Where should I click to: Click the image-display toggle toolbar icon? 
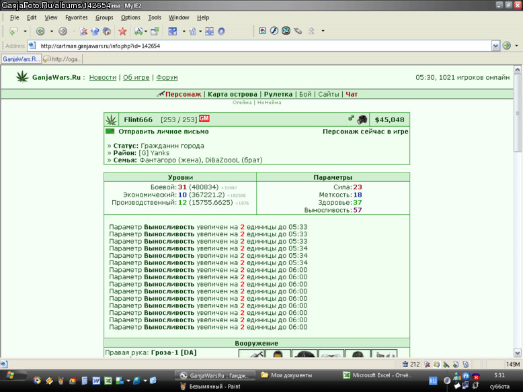coord(262,31)
